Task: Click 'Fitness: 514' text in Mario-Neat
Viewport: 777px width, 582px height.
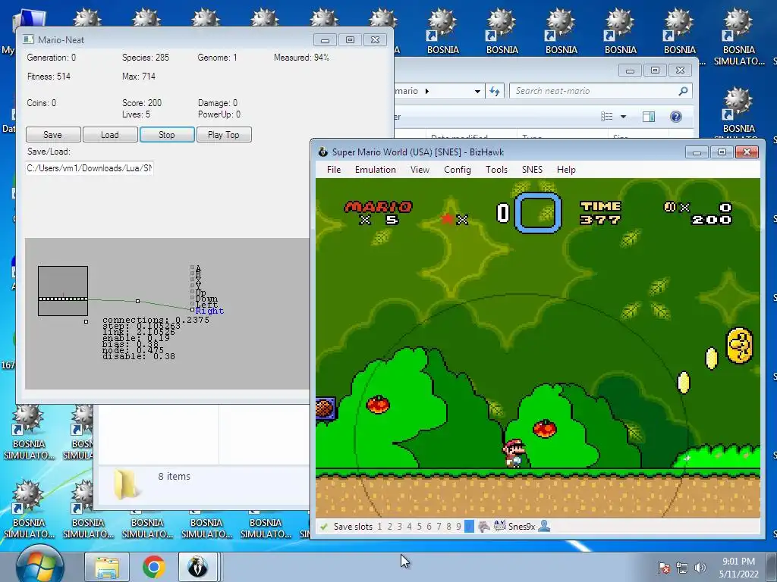Action: pos(49,77)
